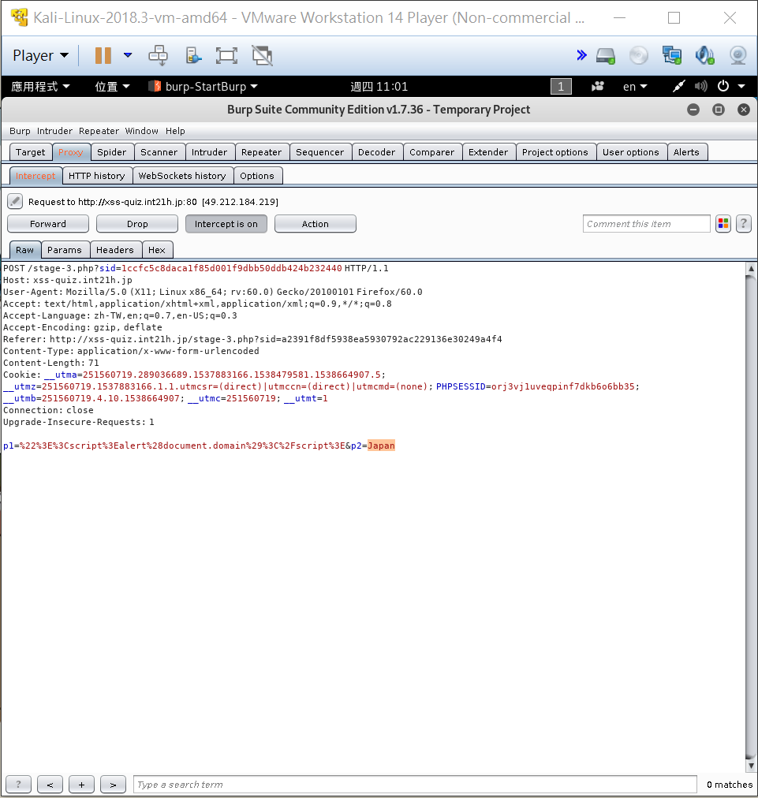
Task: Switch to the Params view tab
Action: tap(64, 250)
